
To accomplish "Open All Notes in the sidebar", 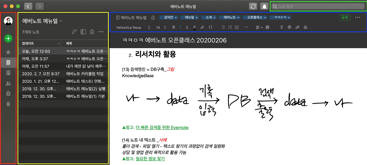I will pyautogui.click(x=8, y=62).
